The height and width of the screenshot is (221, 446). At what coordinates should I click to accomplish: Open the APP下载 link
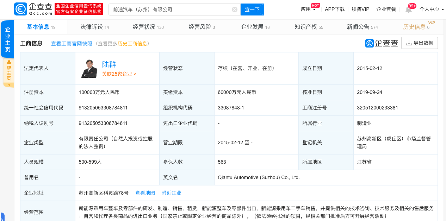(335, 10)
